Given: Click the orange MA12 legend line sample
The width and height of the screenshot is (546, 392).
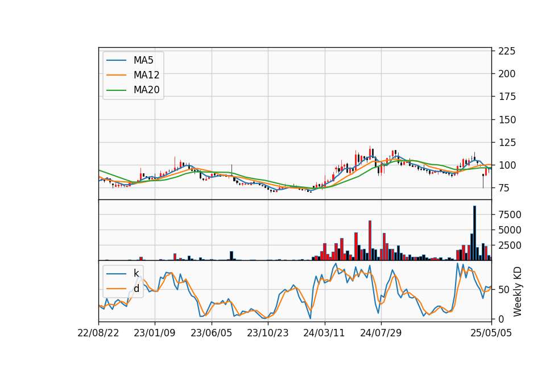Looking at the screenshot, I should pyautogui.click(x=116, y=75).
